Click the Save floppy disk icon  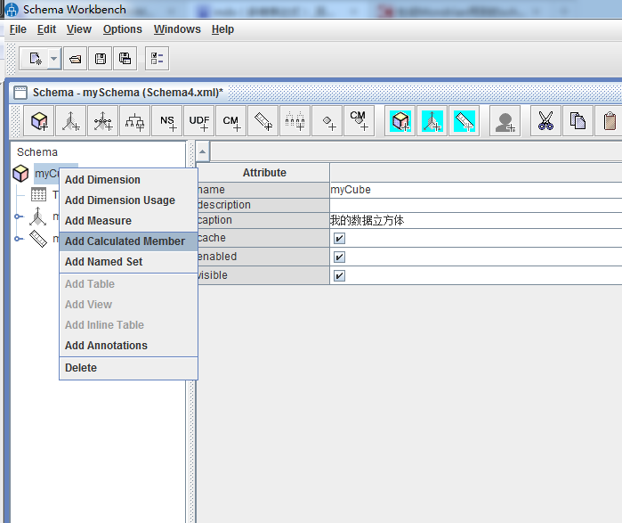coord(101,59)
